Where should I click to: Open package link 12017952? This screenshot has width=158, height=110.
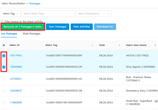click(16, 56)
